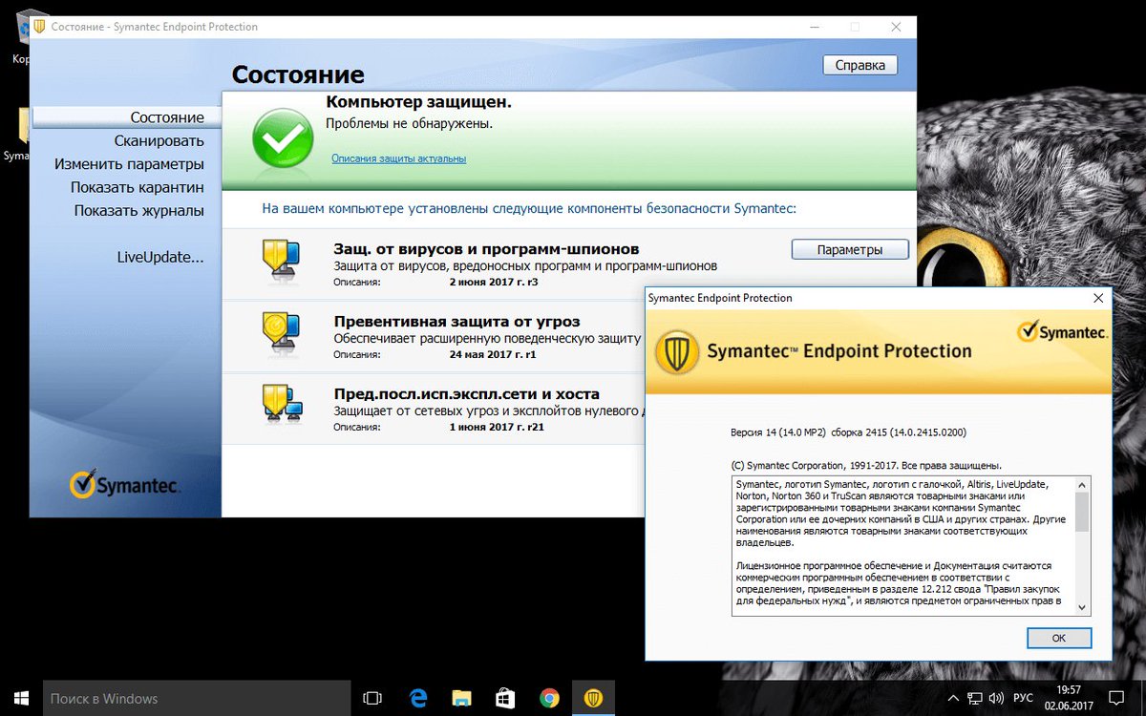Screen dimensions: 1146x716
Task: Click the Поиск в Windows search box
Action: (x=197, y=698)
